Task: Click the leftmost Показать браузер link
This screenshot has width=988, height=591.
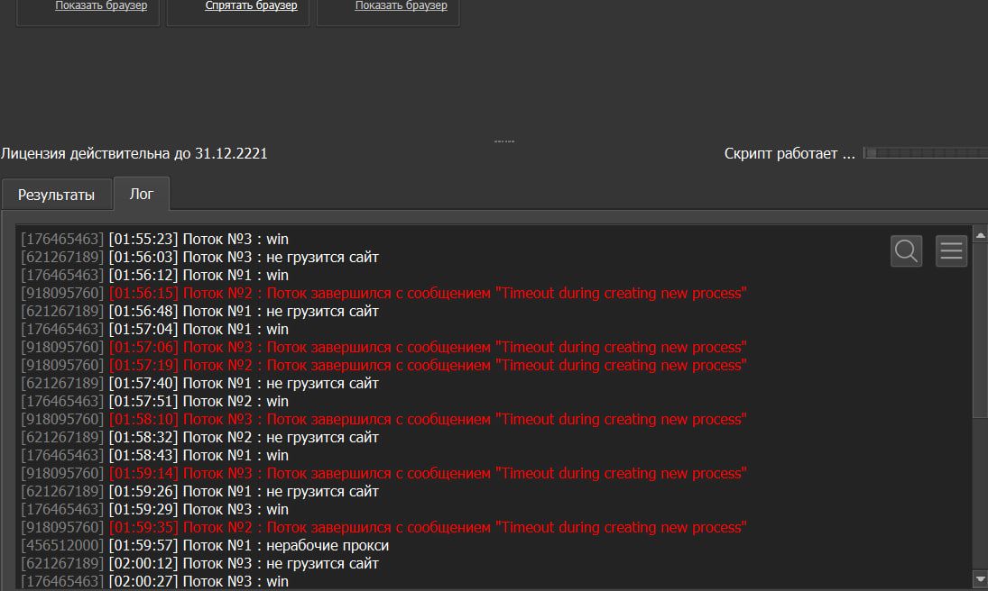Action: pos(101,5)
